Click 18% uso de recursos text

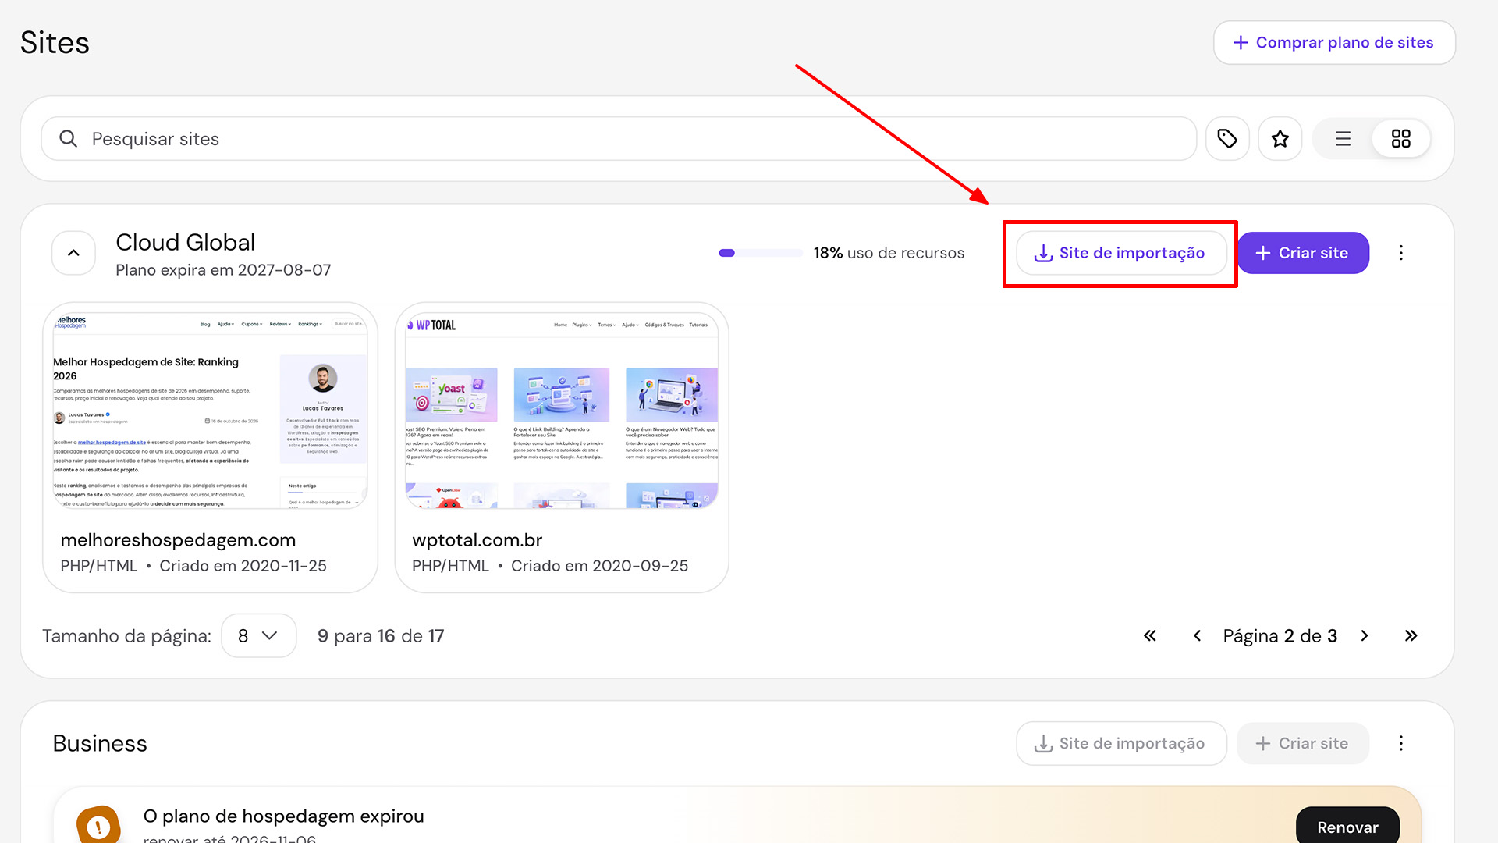click(x=889, y=253)
